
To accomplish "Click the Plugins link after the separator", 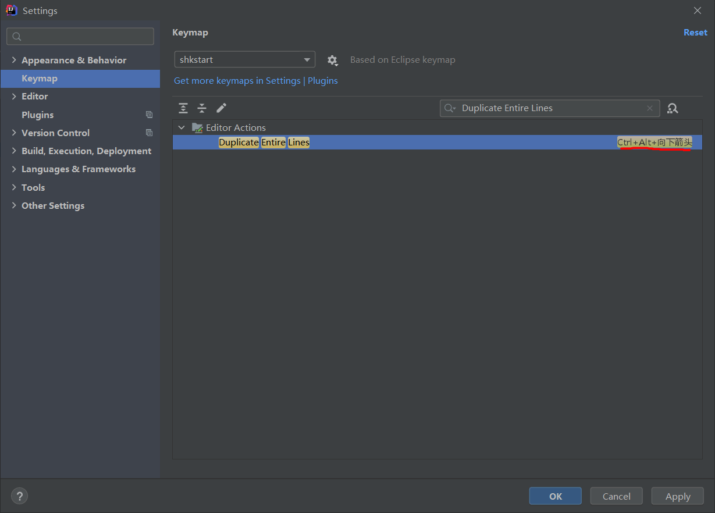I will pos(323,81).
